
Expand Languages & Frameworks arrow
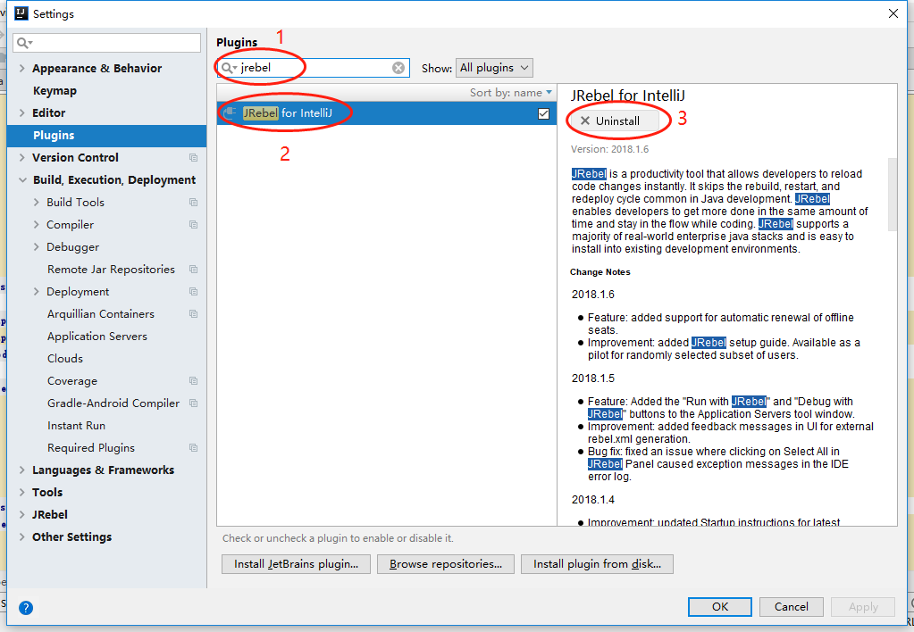click(x=22, y=470)
